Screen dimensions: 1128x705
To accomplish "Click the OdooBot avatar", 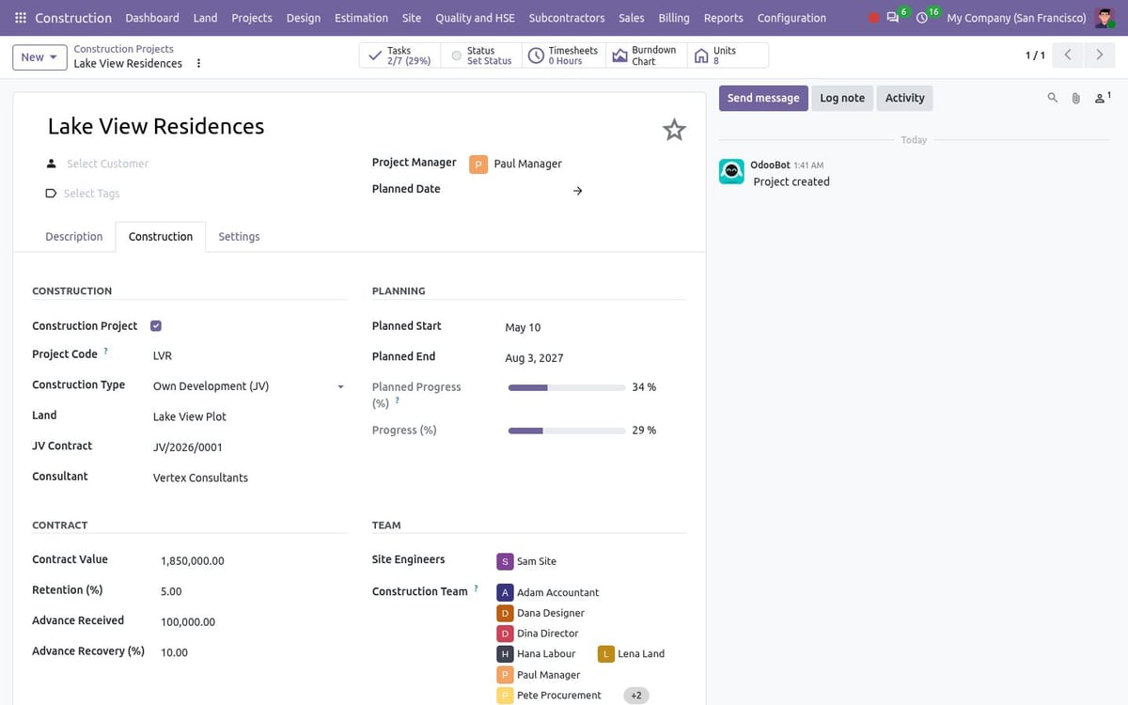I will point(731,171).
